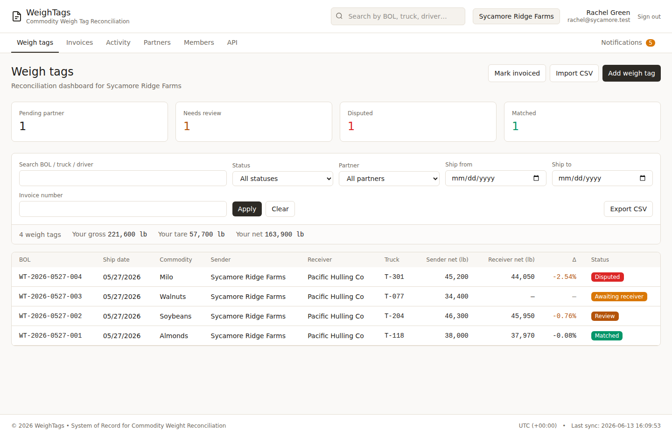The height and width of the screenshot is (437, 672).
Task: Export the list as CSV
Action: point(628,209)
